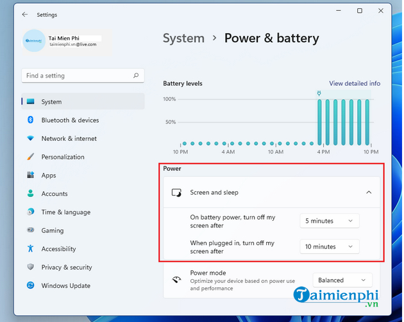Close the Settings window
404x322 pixels.
click(380, 10)
